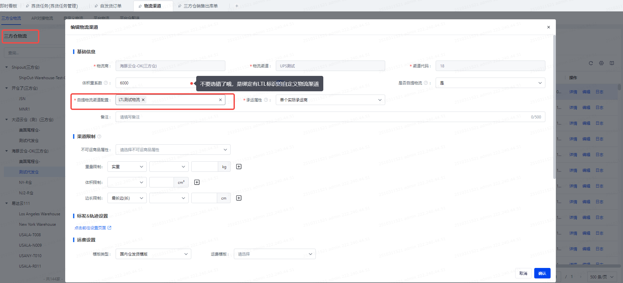The image size is (623, 283).
Task: Collapse the 大迈云仓 (测) tree node
Action: tap(7, 119)
